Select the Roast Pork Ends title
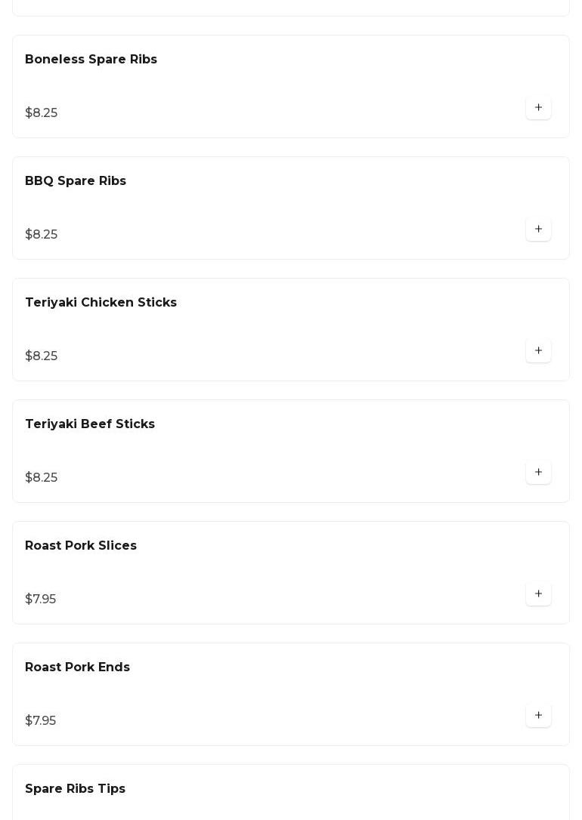Image resolution: width=582 pixels, height=820 pixels. point(77,667)
